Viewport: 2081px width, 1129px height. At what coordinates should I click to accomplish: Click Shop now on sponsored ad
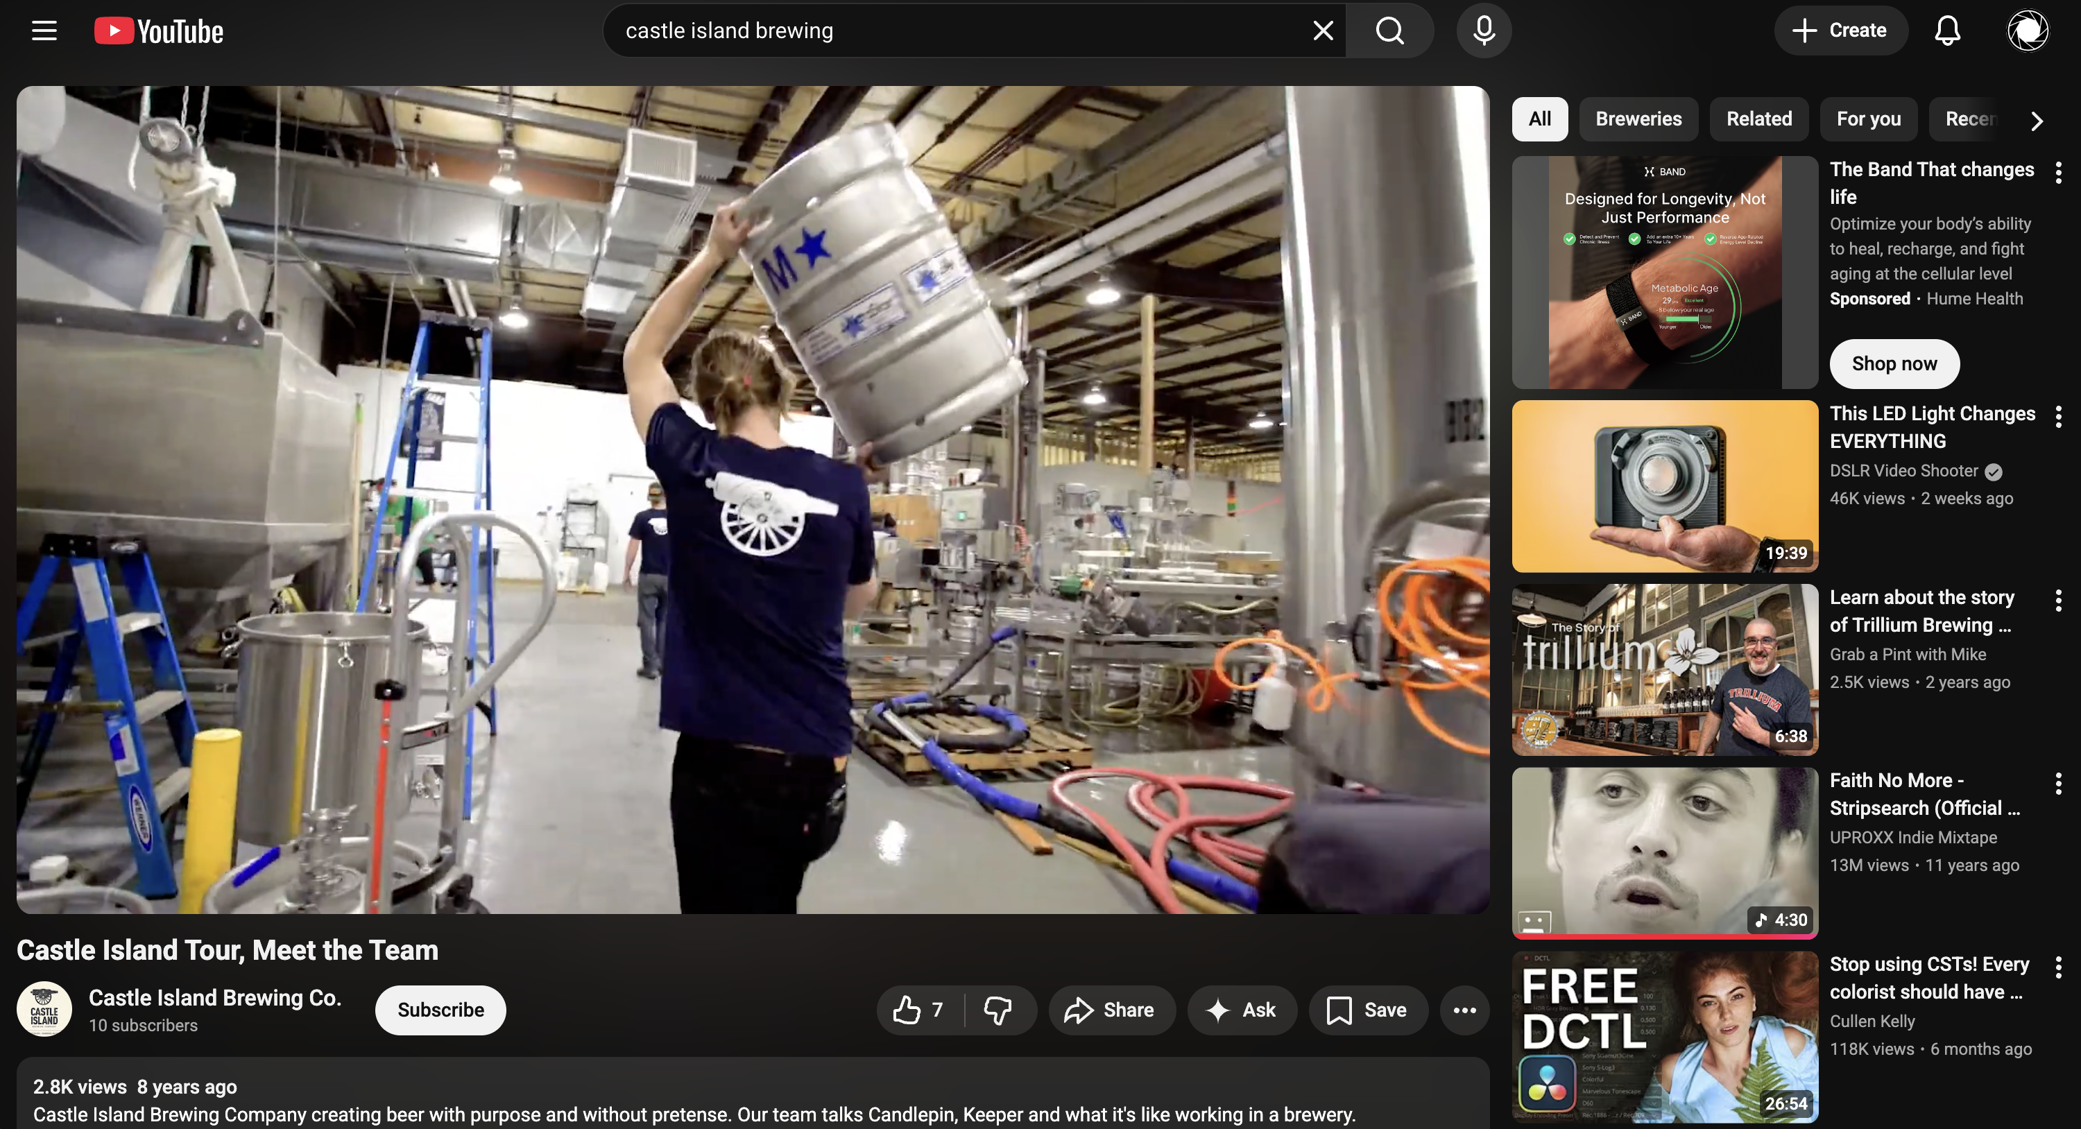(1894, 363)
